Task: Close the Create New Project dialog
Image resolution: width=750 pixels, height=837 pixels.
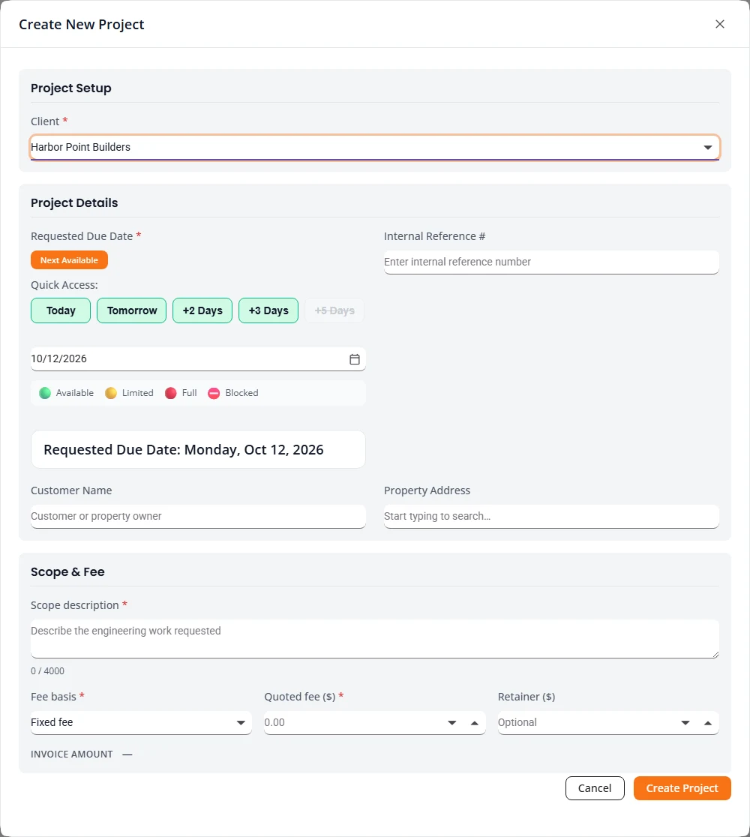Action: click(719, 24)
